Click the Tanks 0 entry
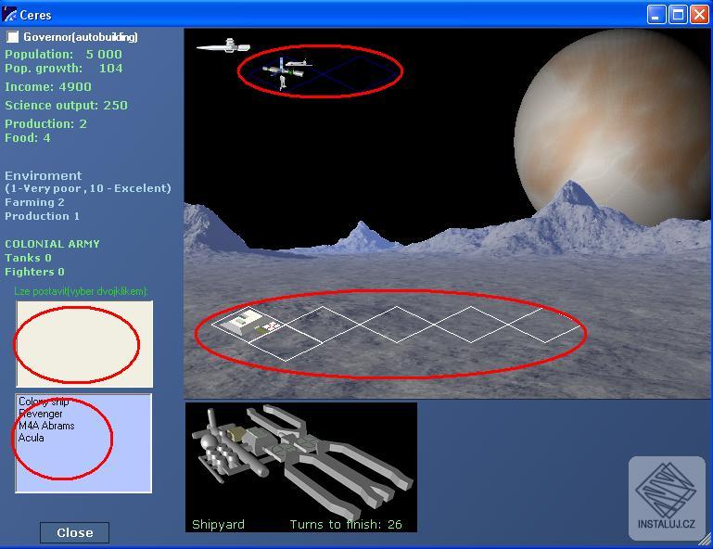 [x=28, y=258]
